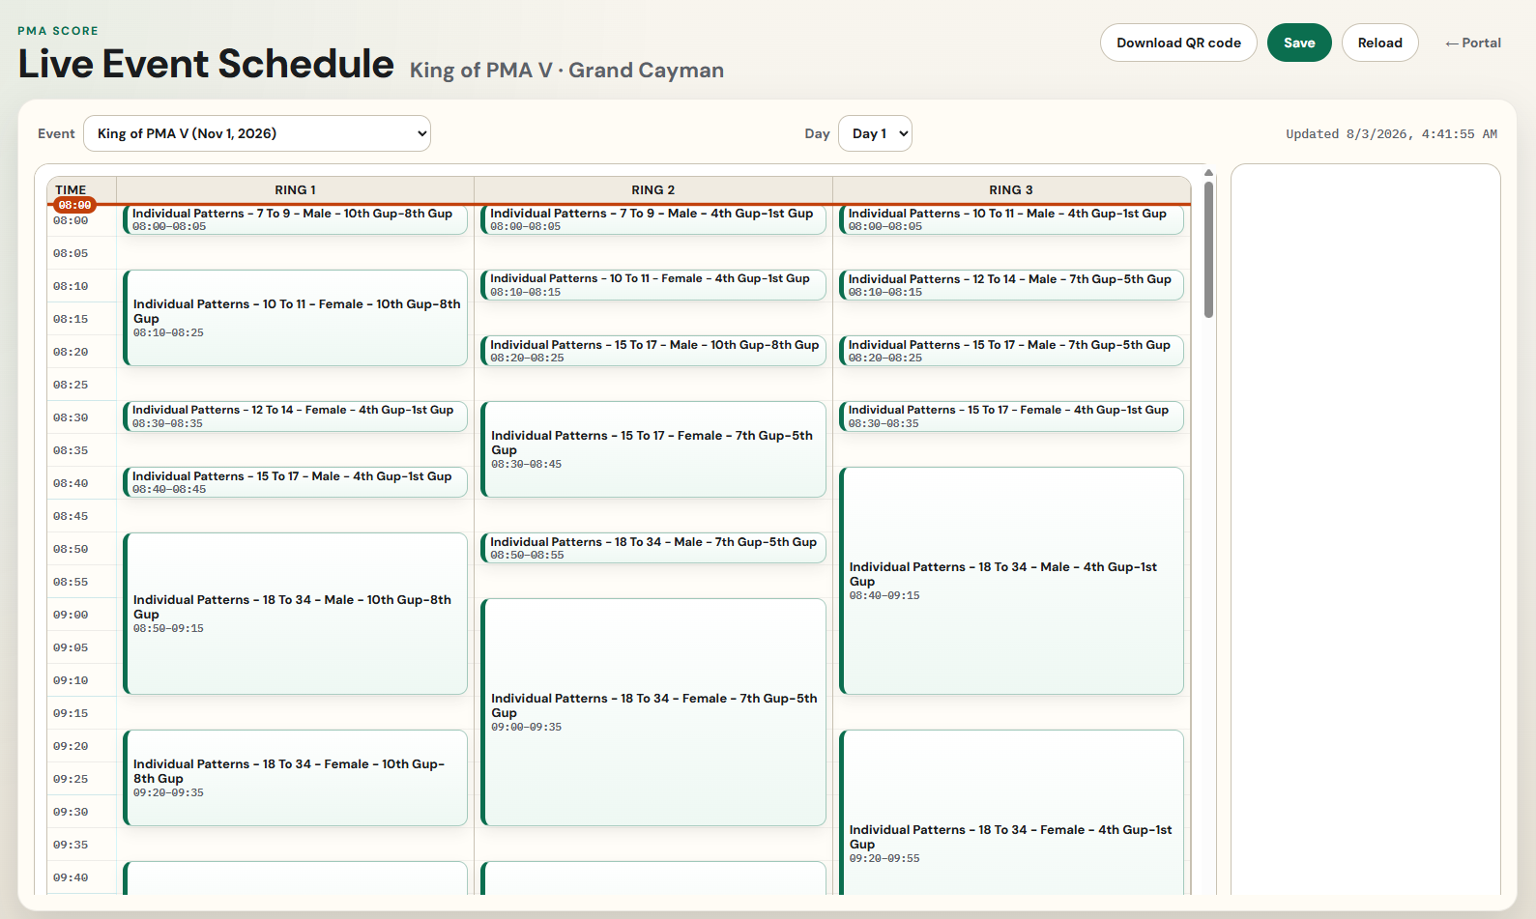This screenshot has width=1536, height=919.
Task: Click the 18 To 34 Male 7th Gup-5th Gup card
Action: tap(653, 548)
